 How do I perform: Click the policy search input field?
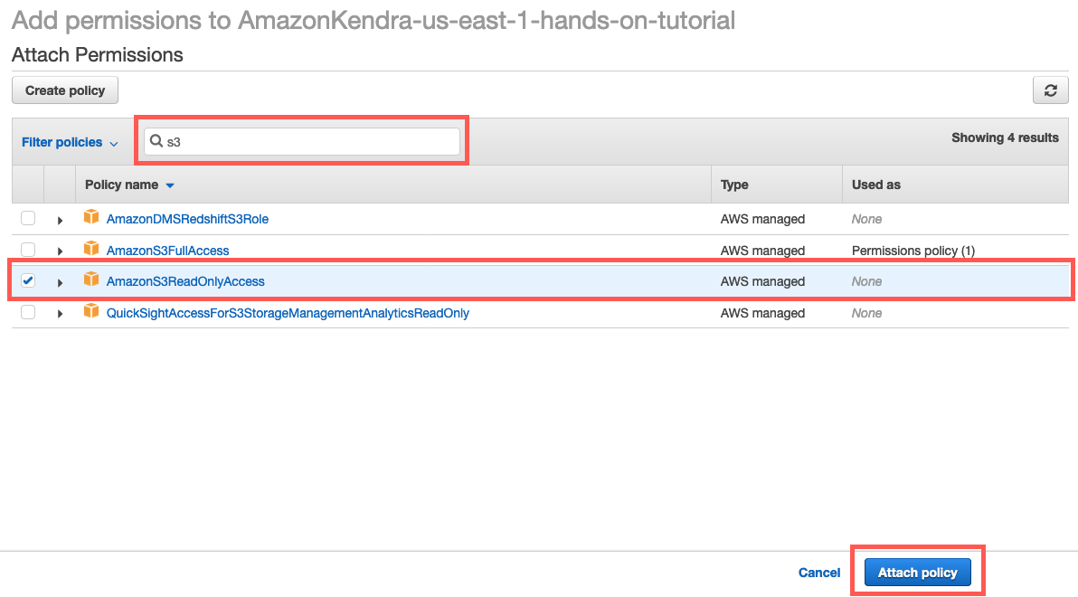click(307, 141)
